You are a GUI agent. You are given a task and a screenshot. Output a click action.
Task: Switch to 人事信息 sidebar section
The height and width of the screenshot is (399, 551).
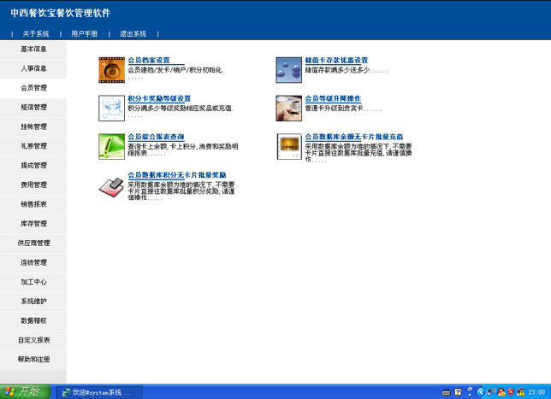click(33, 68)
